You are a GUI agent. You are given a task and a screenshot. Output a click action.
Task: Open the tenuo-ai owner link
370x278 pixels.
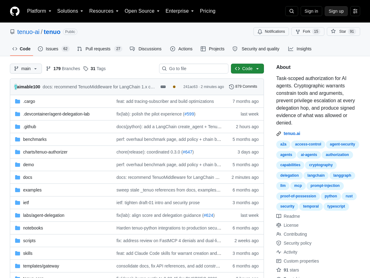(x=28, y=32)
